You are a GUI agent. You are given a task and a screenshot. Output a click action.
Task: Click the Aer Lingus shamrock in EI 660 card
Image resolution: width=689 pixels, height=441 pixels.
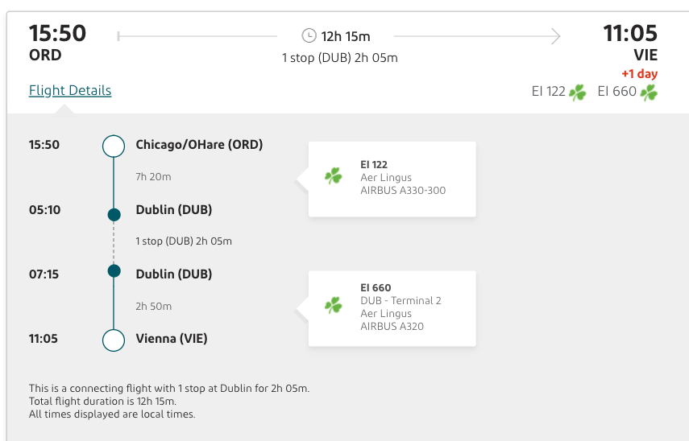333,306
